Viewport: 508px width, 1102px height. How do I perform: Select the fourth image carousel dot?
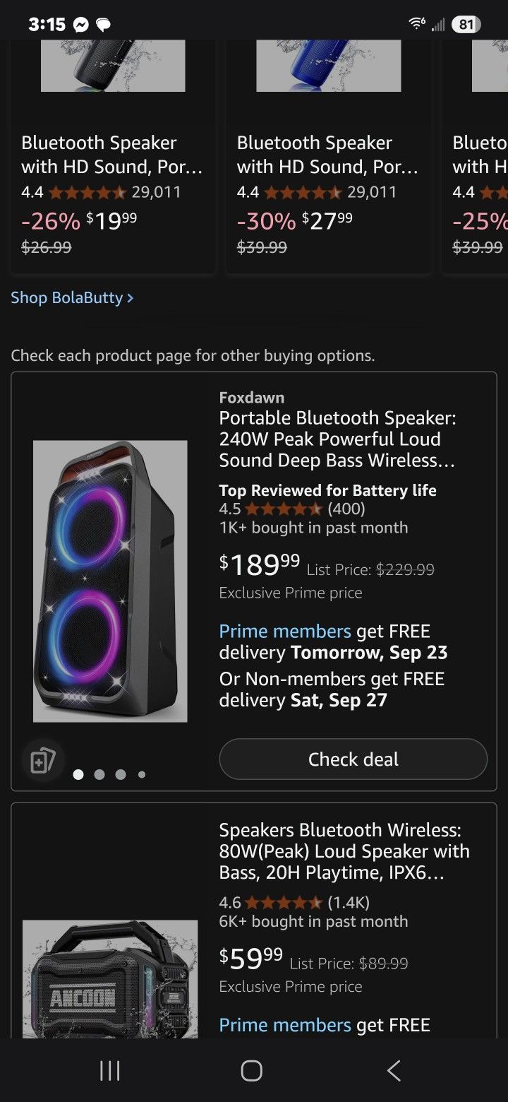pos(142,775)
